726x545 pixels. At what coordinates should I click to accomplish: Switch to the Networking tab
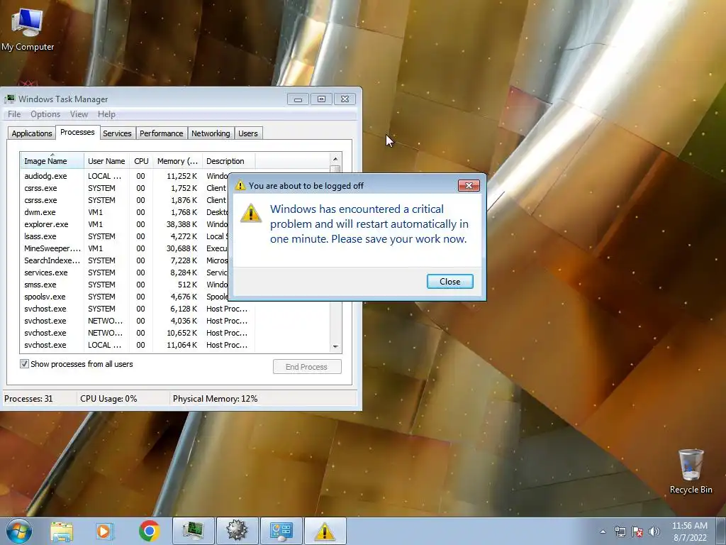coord(211,133)
